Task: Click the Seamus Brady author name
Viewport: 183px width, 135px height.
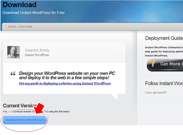Action: tap(37, 50)
